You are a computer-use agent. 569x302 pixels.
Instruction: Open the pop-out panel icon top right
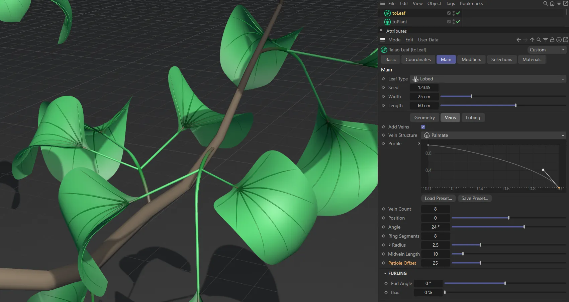(x=566, y=3)
